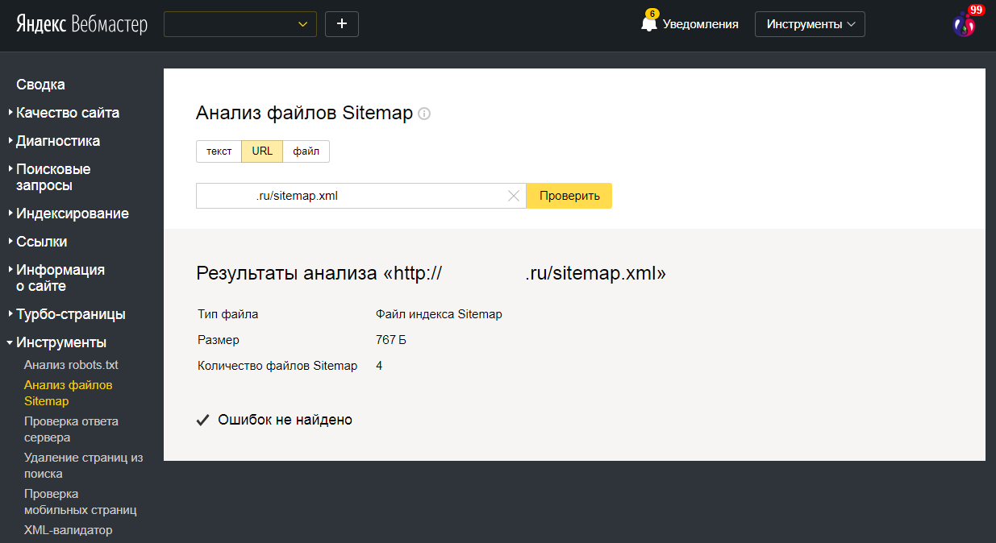Select the Количество файлов Sitemap label
This screenshot has height=543, width=996.
(x=277, y=366)
